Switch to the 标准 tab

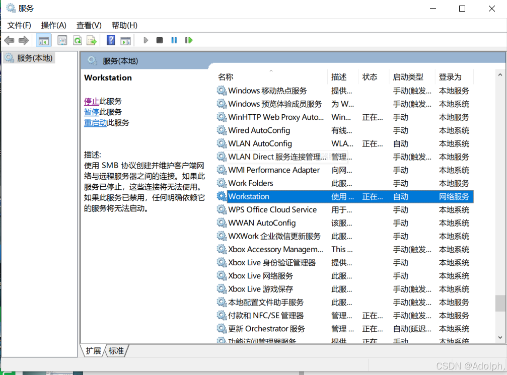pos(116,351)
